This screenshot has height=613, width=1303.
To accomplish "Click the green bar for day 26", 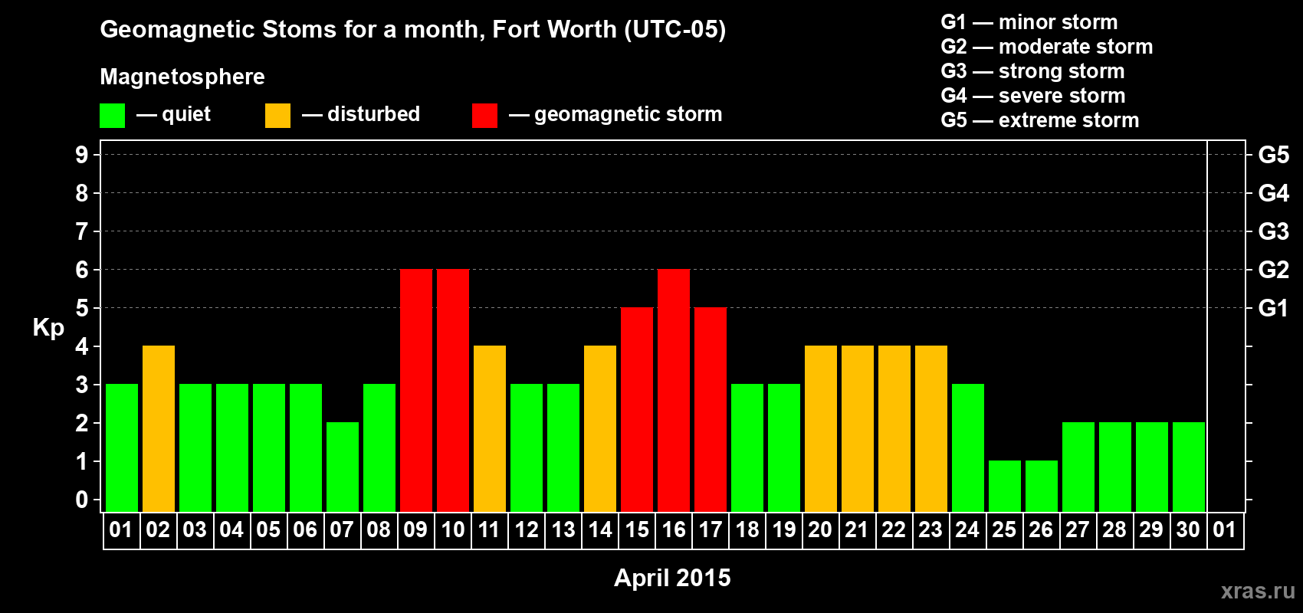I will coord(1042,486).
